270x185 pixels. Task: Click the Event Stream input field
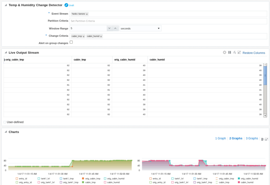[168, 14]
